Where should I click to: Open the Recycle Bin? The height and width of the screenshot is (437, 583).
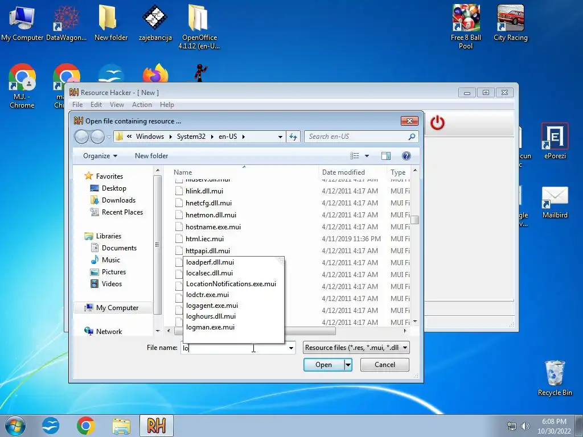point(555,378)
